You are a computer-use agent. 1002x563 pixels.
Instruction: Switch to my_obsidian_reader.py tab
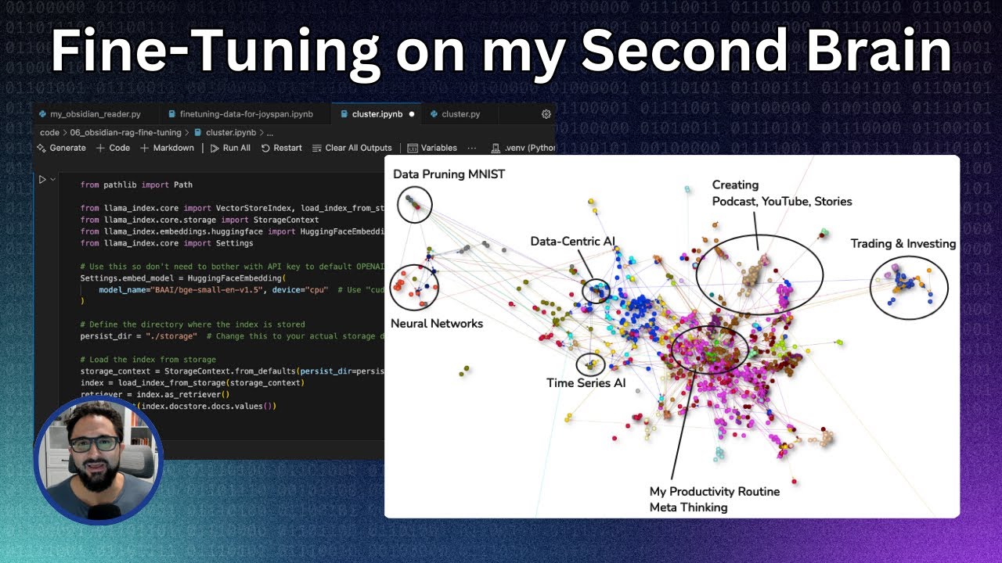click(x=88, y=114)
